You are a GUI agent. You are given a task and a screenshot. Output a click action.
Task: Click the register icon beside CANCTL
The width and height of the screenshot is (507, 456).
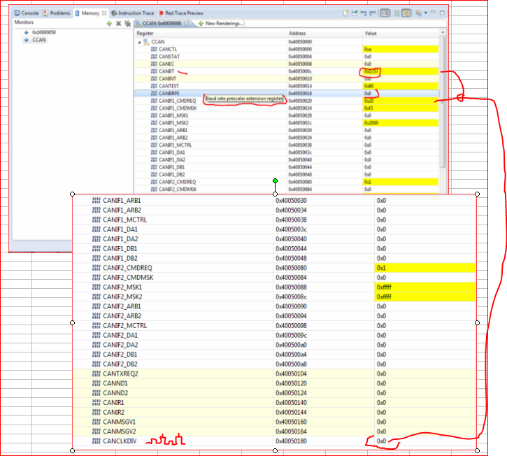tap(154, 49)
